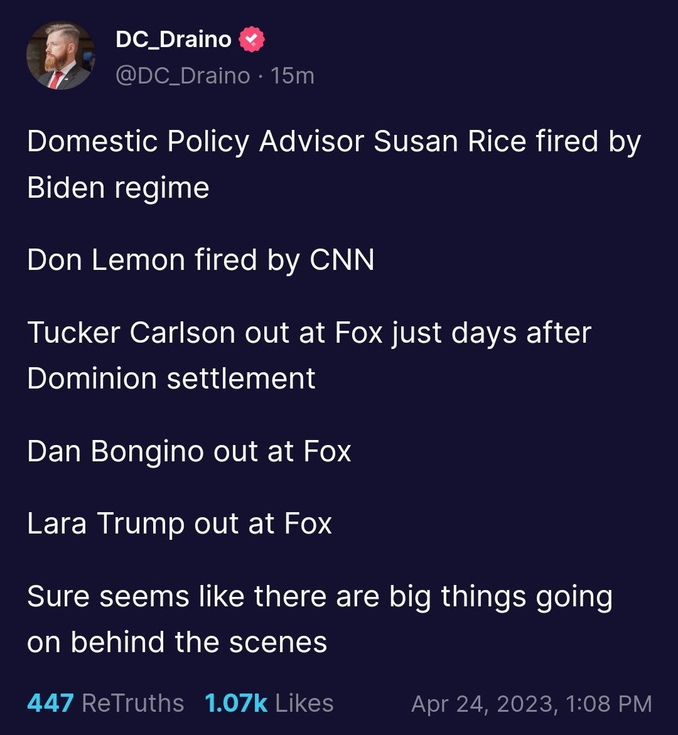Select the 'Don Lemon fired by CNN' line
The height and width of the screenshot is (735, 678).
coord(201,260)
